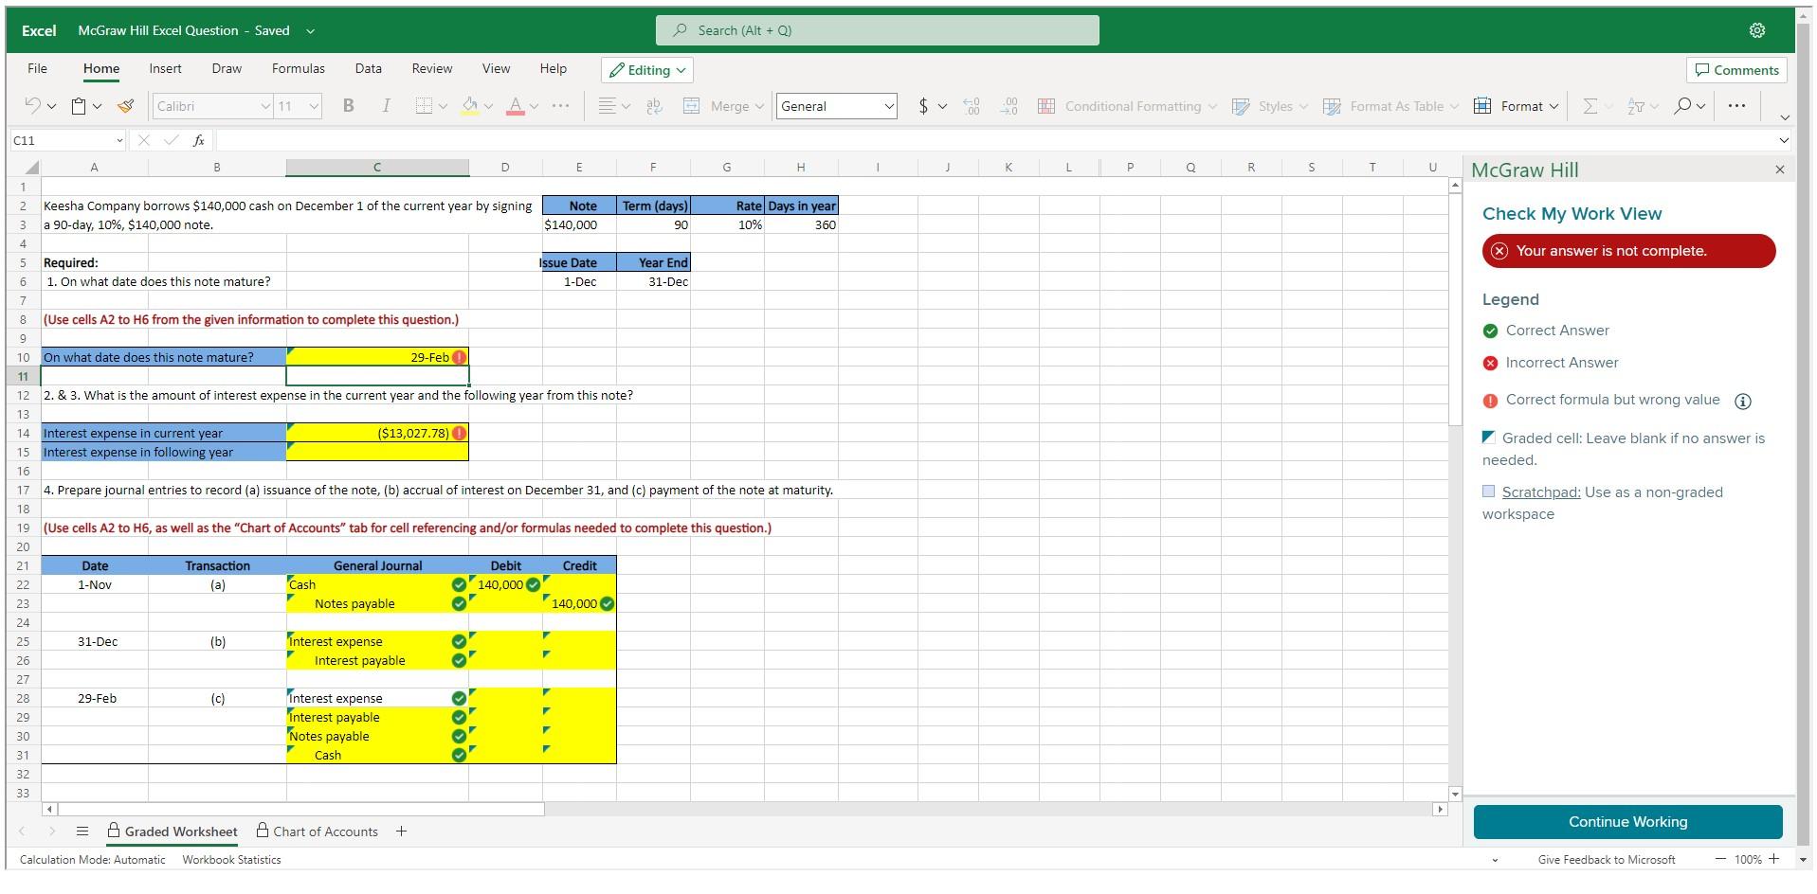Image resolution: width=1817 pixels, height=894 pixels.
Task: Switch to the Insert tab
Action: (x=165, y=68)
